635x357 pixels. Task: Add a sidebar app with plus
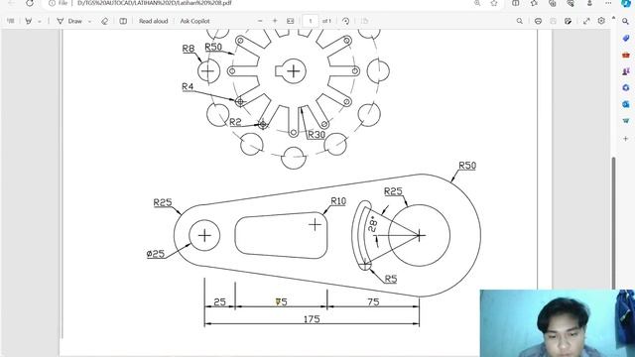click(626, 139)
